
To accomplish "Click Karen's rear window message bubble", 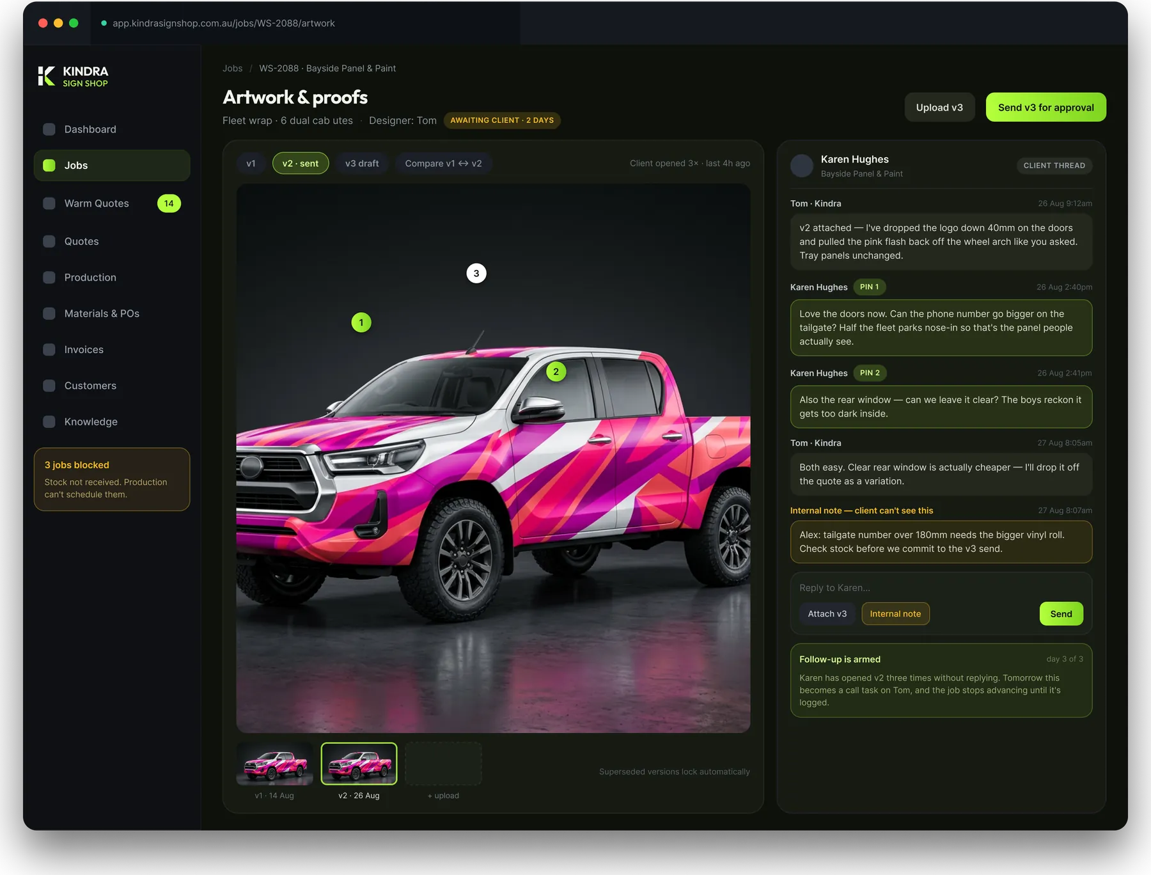I will click(941, 407).
